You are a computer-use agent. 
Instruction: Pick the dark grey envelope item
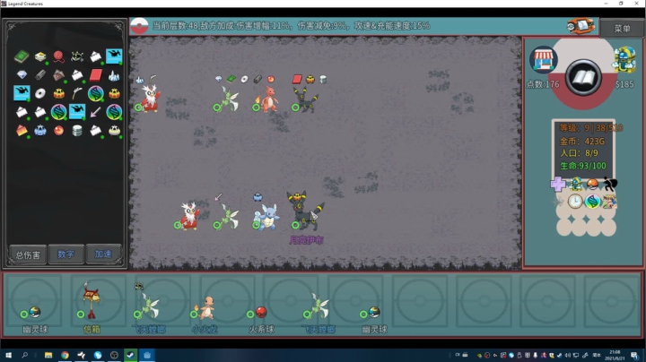58,75
